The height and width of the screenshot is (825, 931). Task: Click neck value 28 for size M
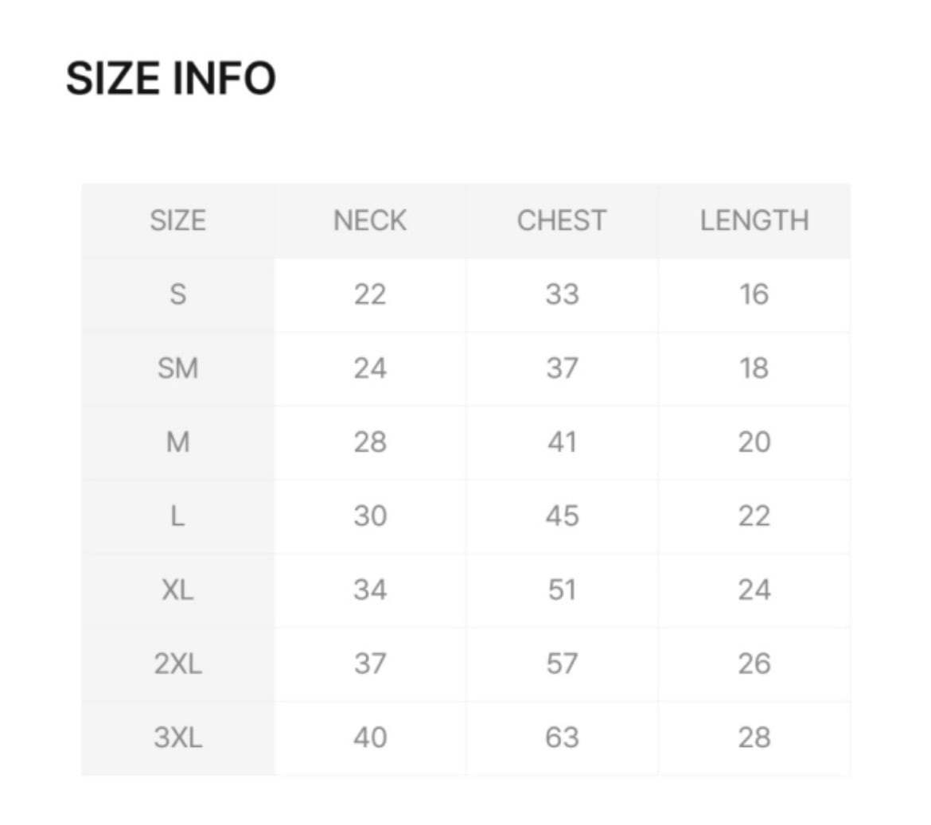[x=370, y=442]
